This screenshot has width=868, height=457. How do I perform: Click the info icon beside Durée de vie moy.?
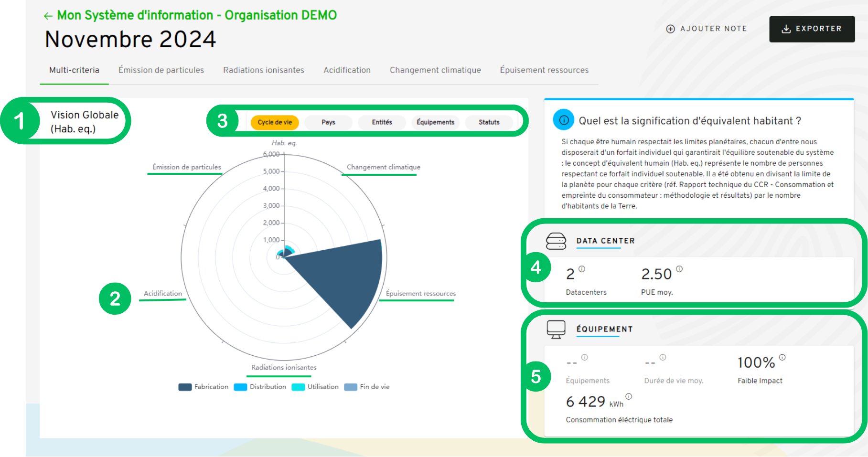[663, 357]
